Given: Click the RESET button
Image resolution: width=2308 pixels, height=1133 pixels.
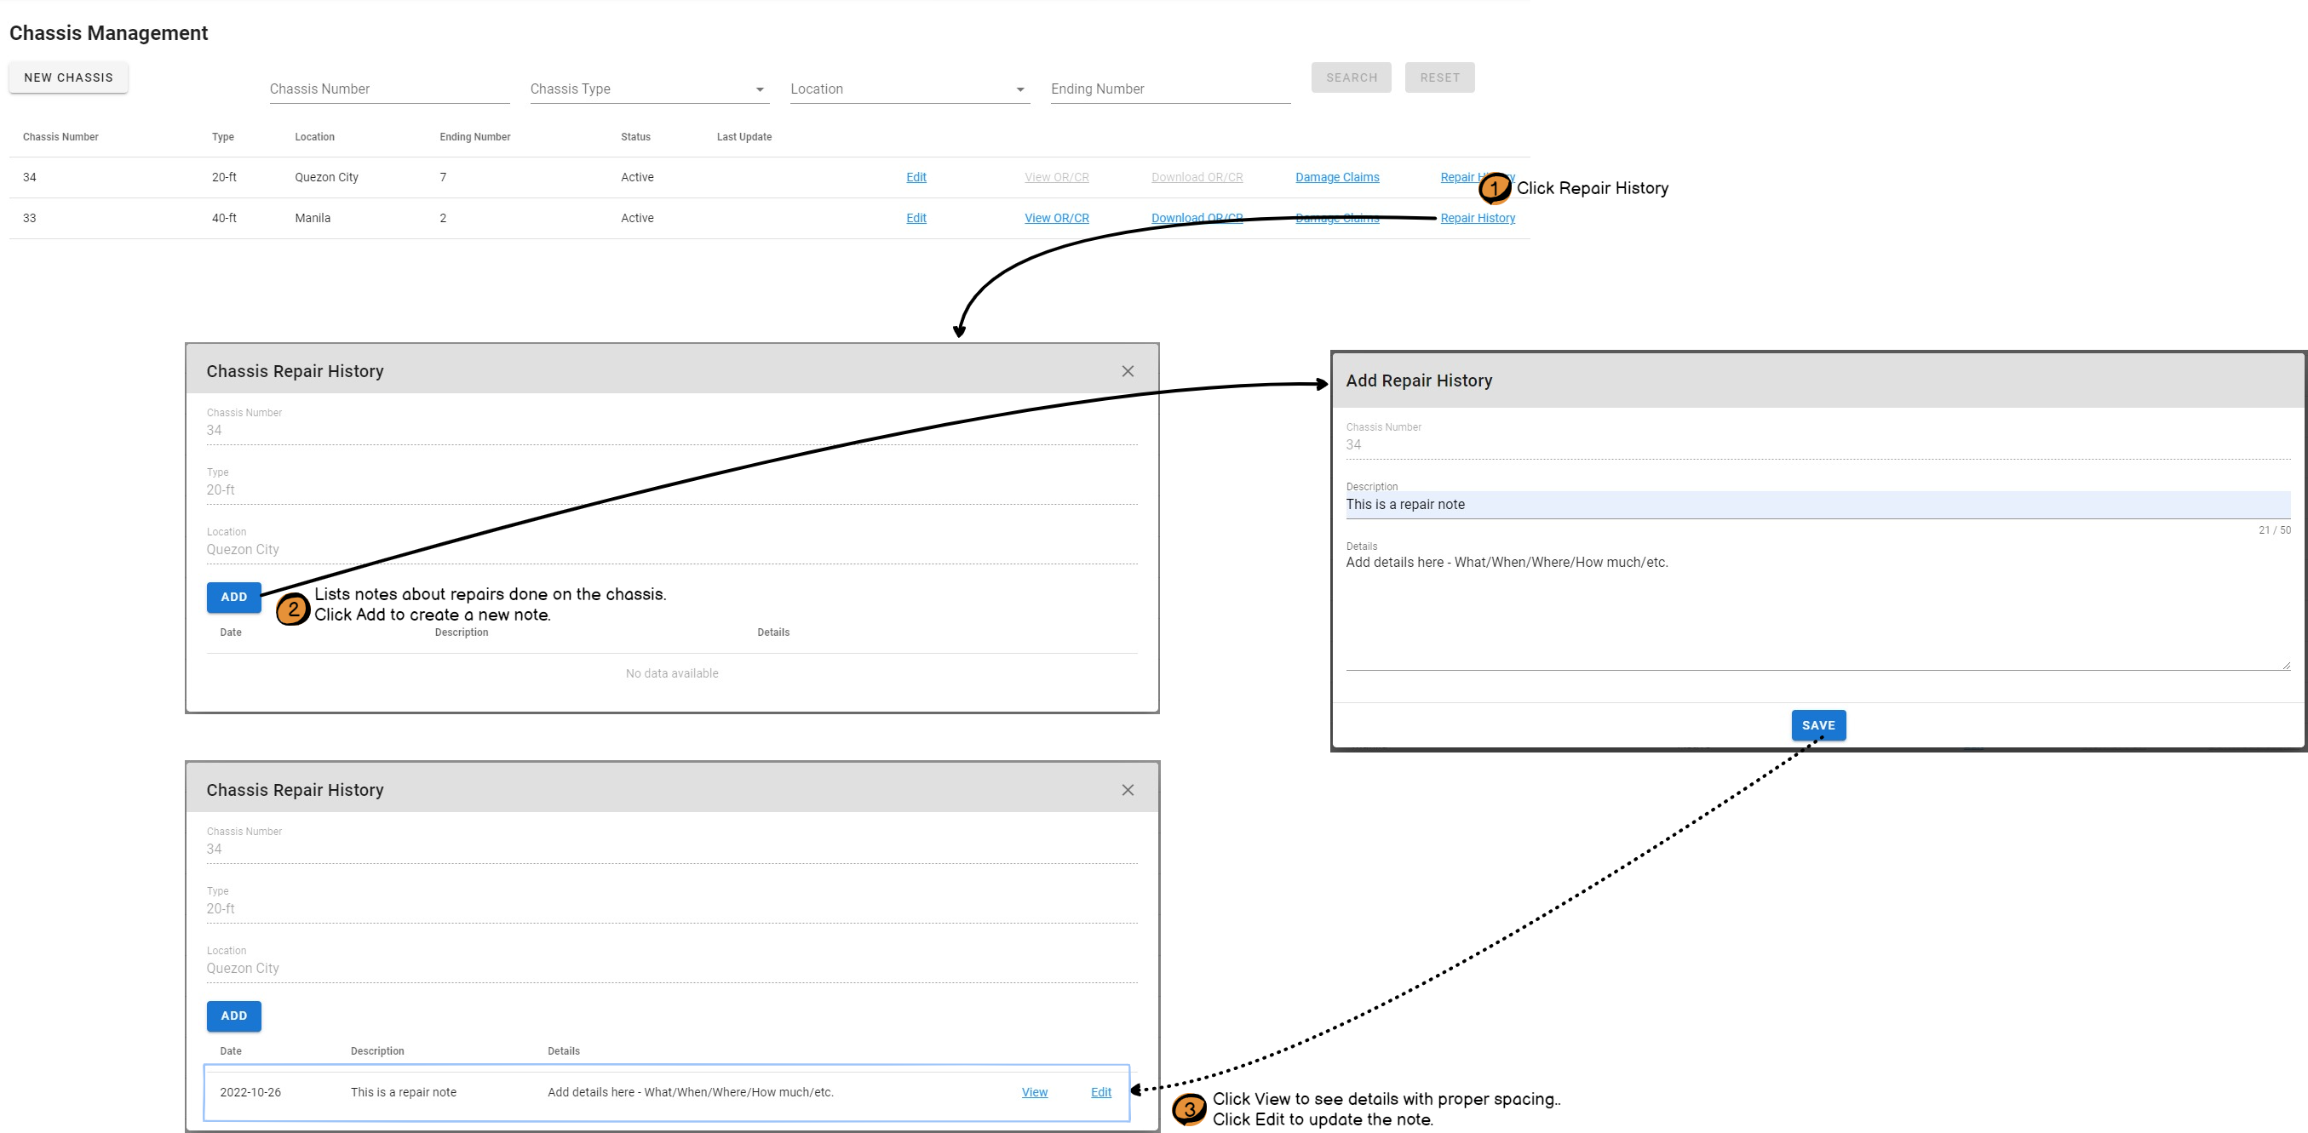Looking at the screenshot, I should 1439,77.
